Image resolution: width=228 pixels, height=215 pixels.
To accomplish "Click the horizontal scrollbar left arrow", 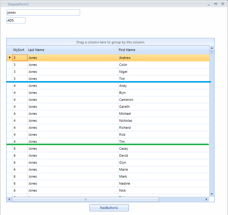I will pyautogui.click(x=9, y=199).
